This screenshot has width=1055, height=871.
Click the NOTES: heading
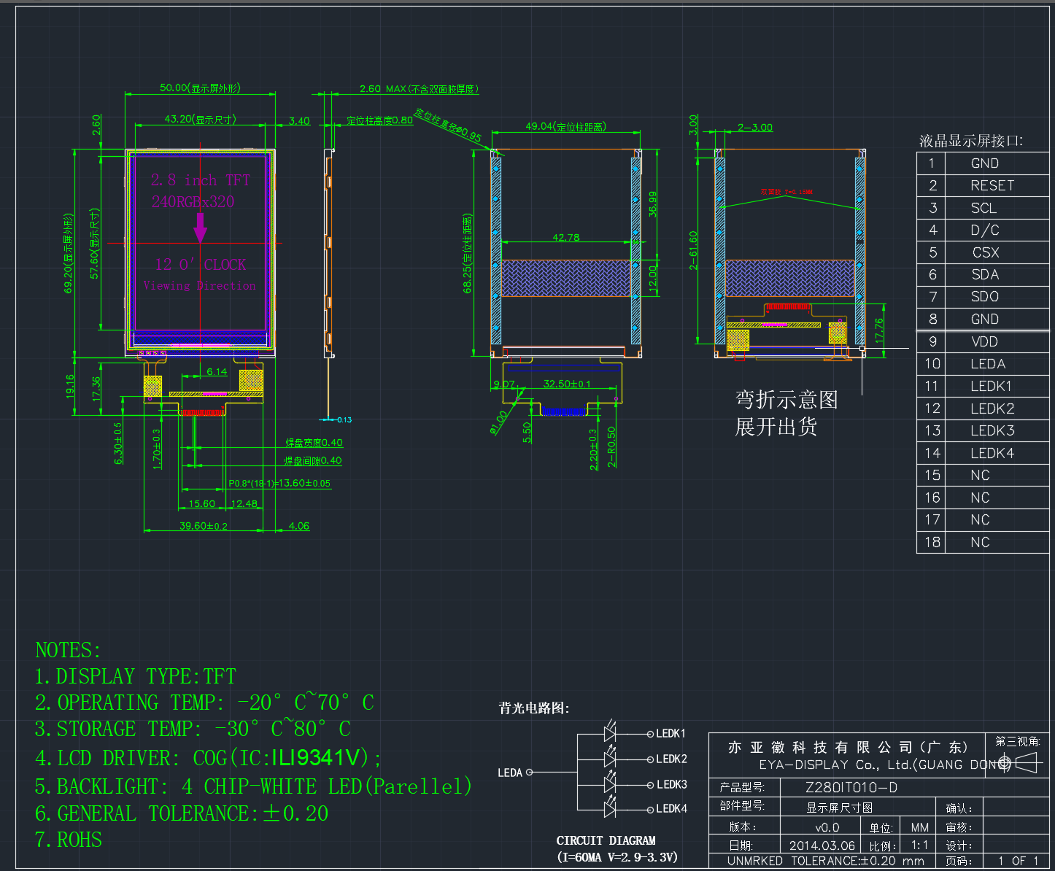(69, 650)
